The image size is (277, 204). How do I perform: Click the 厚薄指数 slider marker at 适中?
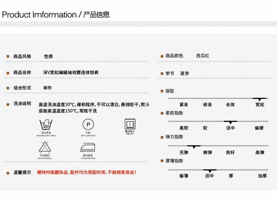(210, 171)
